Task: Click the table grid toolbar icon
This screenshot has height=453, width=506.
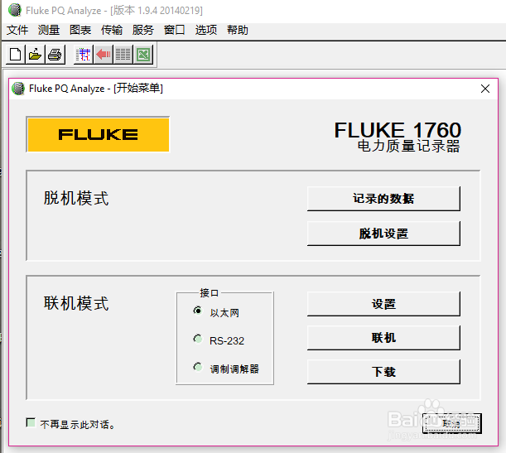Action: [x=84, y=54]
